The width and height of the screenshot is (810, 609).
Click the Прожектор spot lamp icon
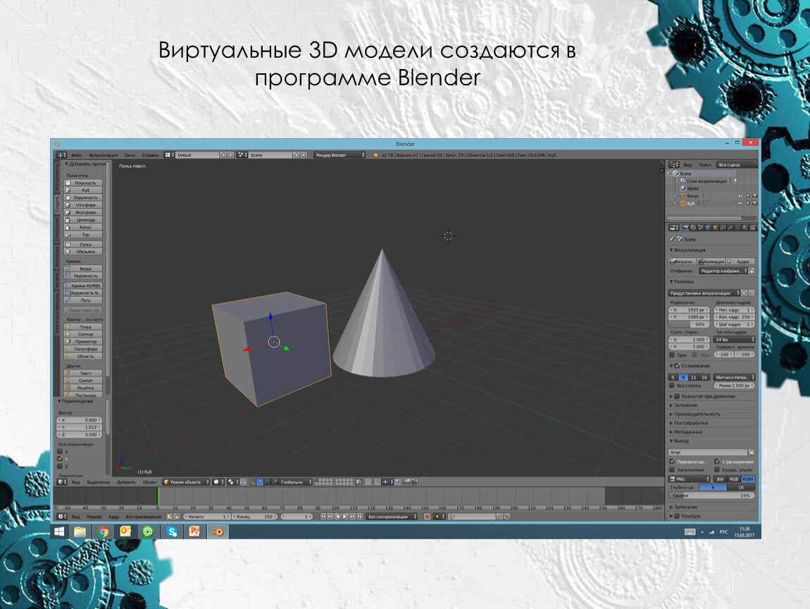point(68,342)
